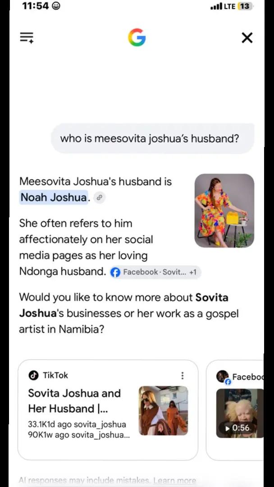Open three-dot menu on TikTok card

183,376
